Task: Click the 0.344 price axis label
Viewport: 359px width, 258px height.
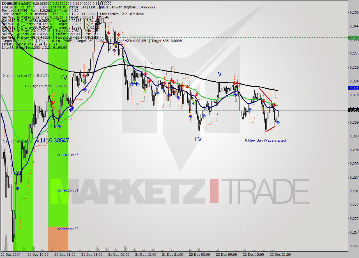Action: pyautogui.click(x=354, y=26)
